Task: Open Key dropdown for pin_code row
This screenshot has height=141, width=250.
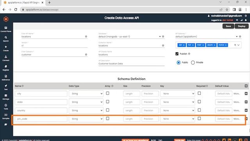Action: [x=178, y=119]
